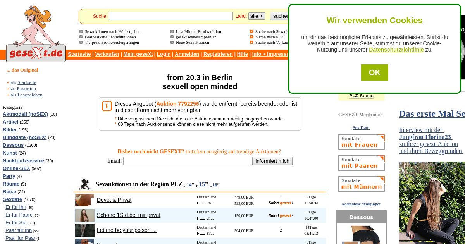This screenshot has width=465, height=244.
Task: Open the Sex-Date link under GESEXT-Mitglieder
Action: click(x=361, y=127)
